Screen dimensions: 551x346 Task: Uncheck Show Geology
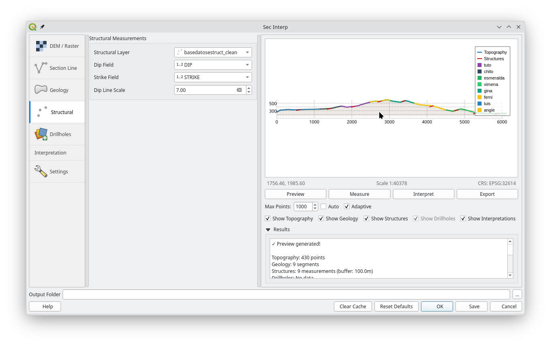(x=321, y=218)
